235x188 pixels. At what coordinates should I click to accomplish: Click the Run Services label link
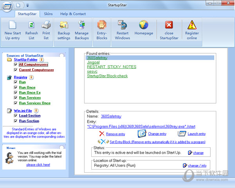[x=30, y=98]
